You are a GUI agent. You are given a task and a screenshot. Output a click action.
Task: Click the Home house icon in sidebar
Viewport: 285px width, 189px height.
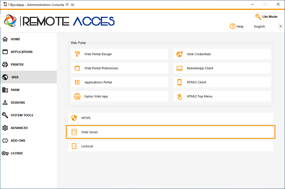(5, 39)
